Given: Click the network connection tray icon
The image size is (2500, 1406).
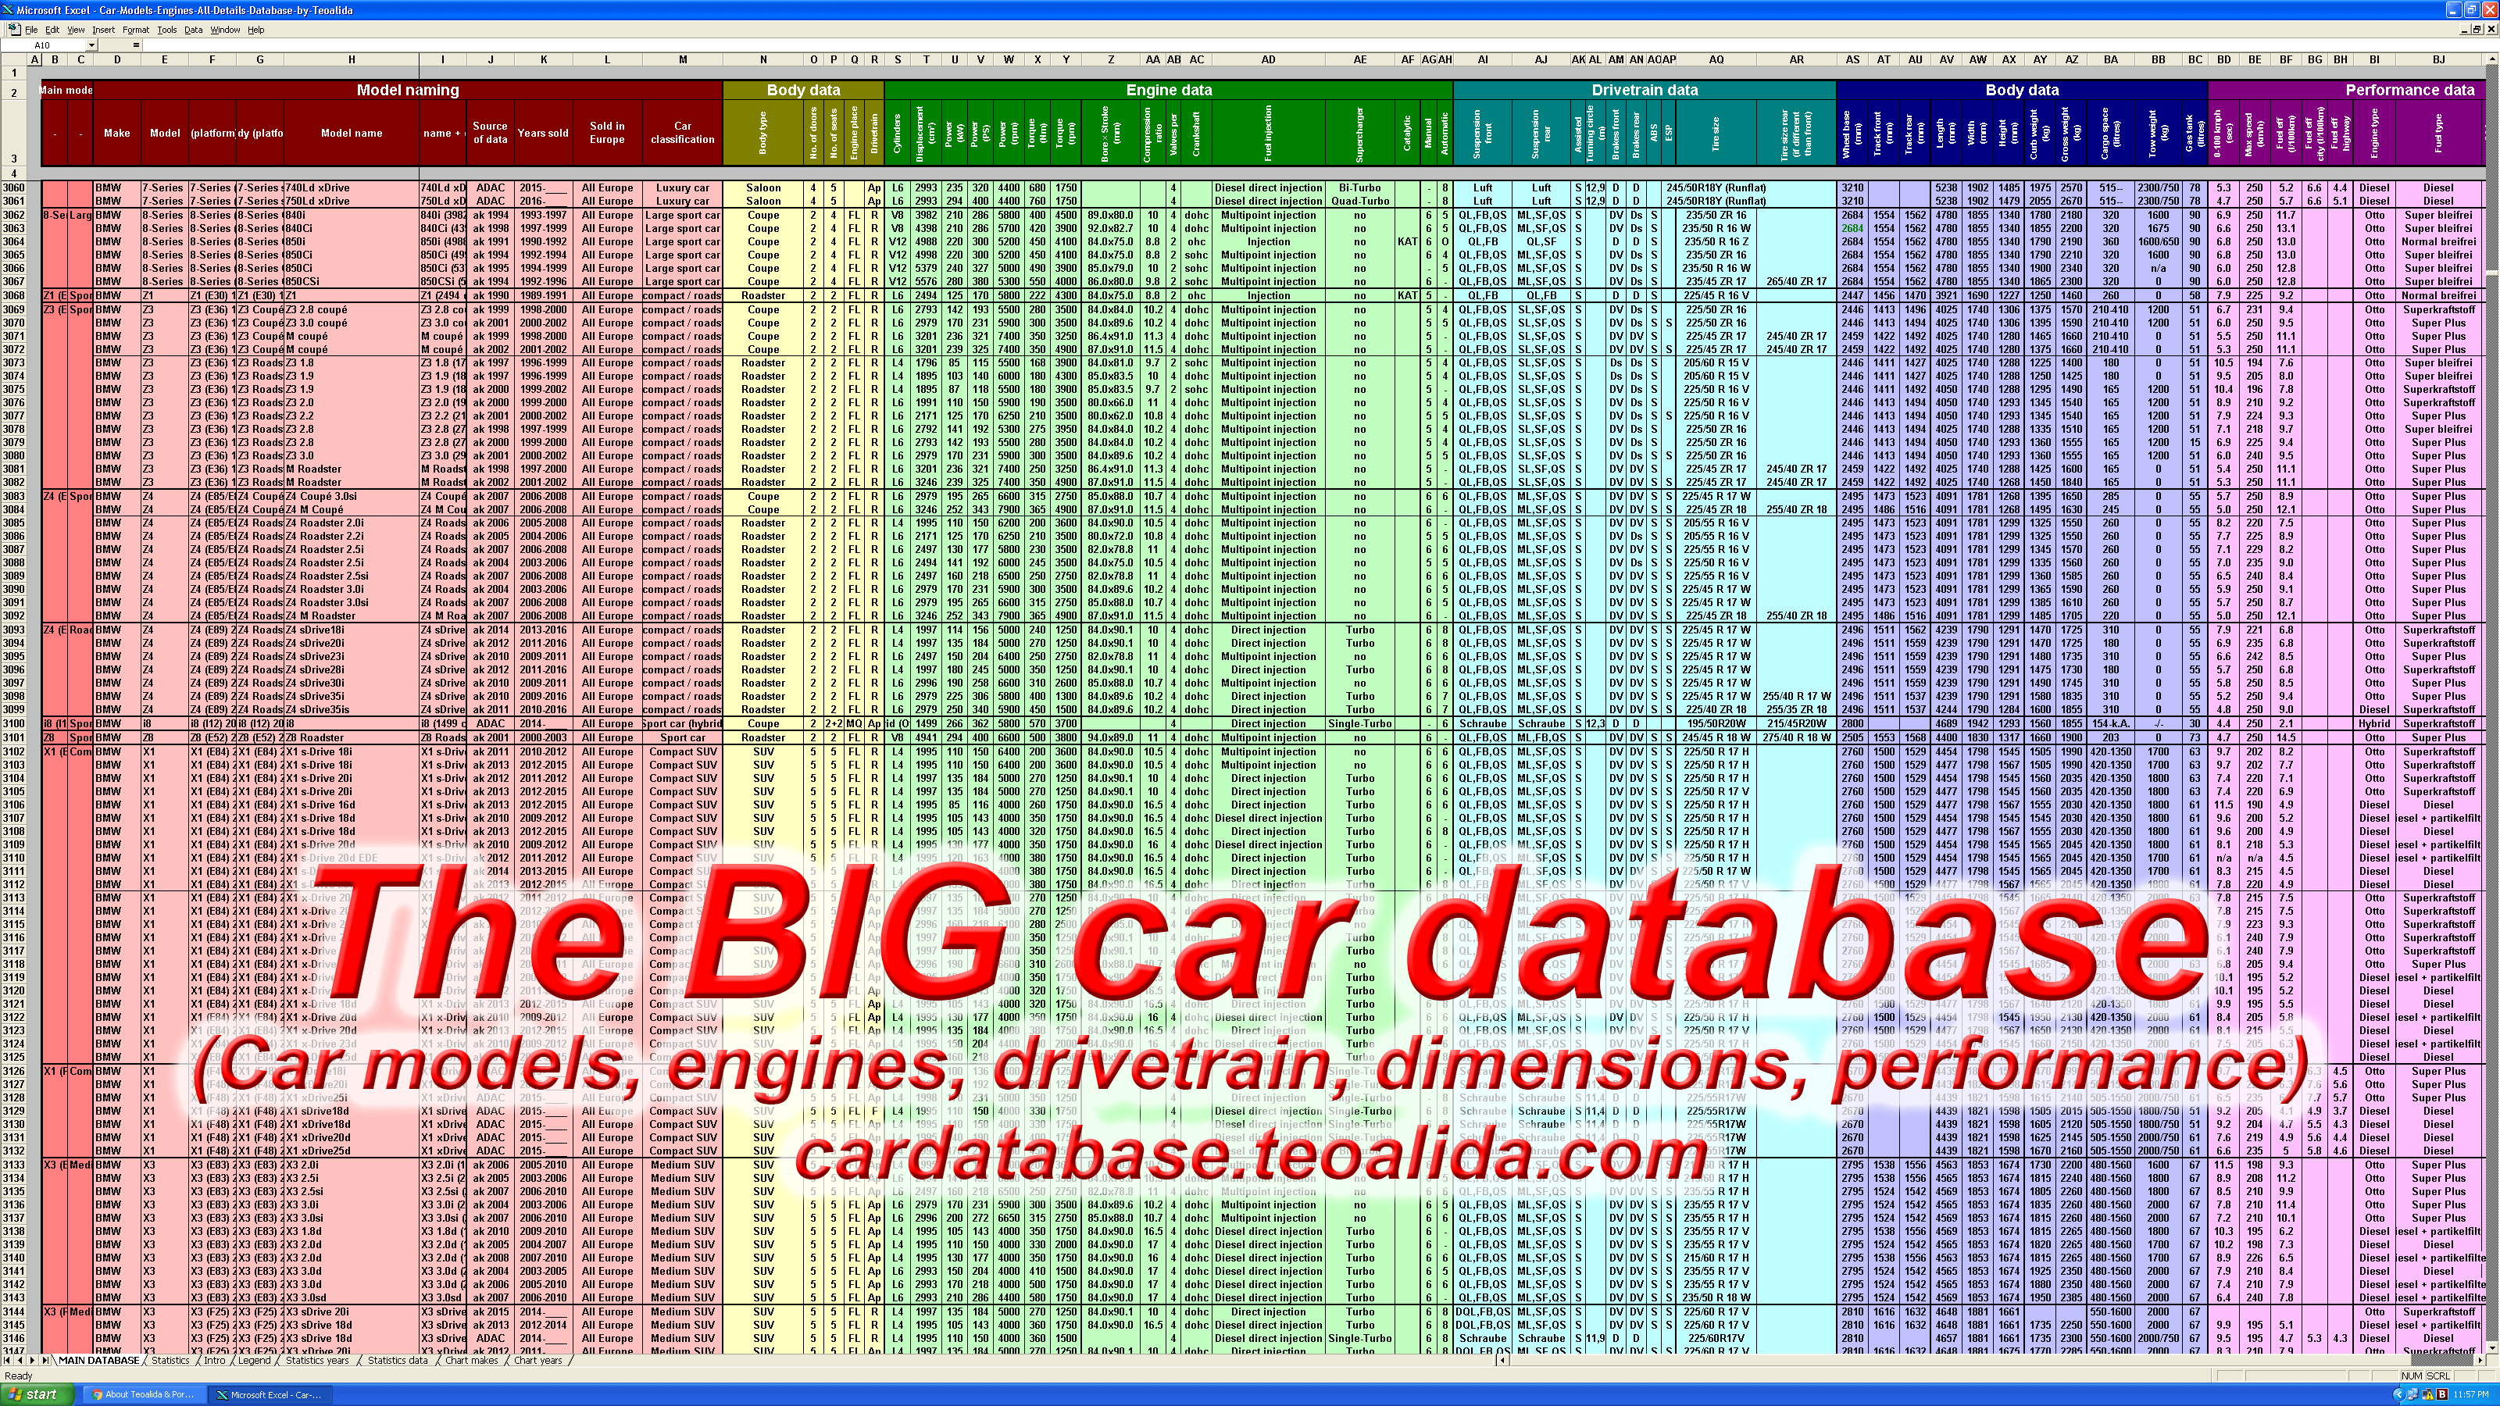Looking at the screenshot, I should click(x=2412, y=1394).
